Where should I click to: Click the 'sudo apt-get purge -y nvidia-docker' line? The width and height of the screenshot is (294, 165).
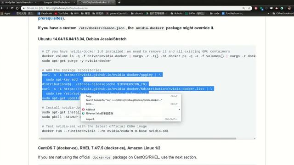pyautogui.click(x=77, y=61)
